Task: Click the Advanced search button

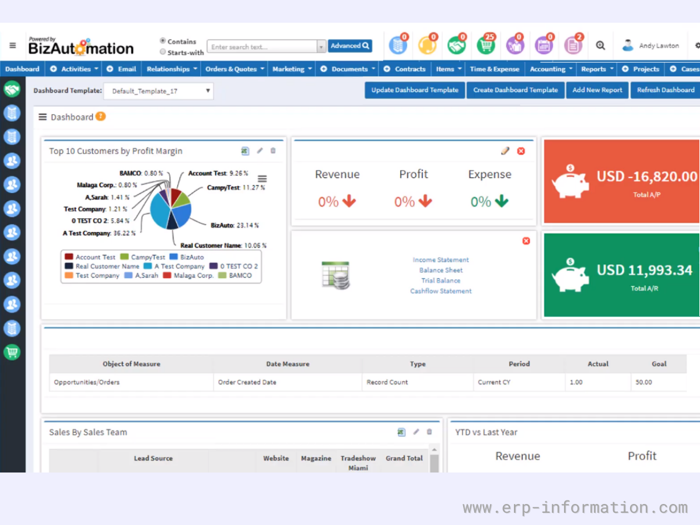Action: point(350,46)
